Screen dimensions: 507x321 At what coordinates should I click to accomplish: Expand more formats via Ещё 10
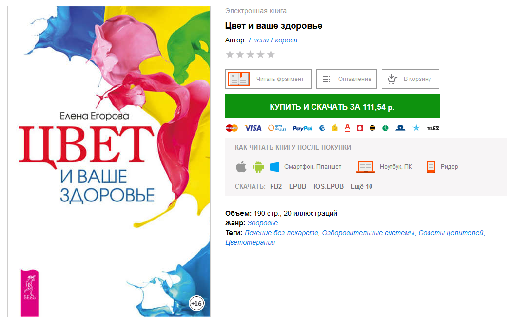point(362,186)
